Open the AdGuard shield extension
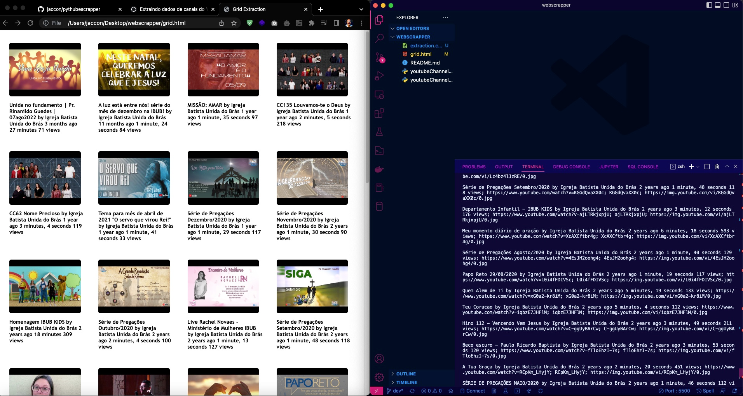Viewport: 743px width, 396px height. 249,23
